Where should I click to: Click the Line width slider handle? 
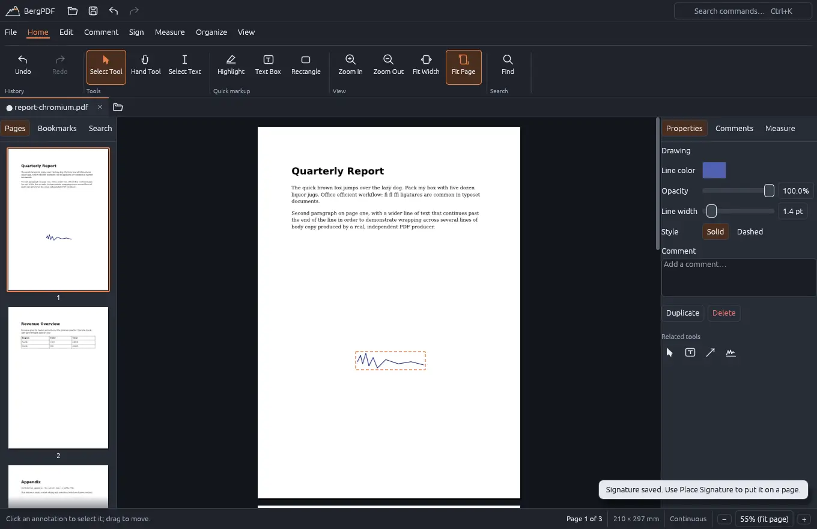point(711,211)
